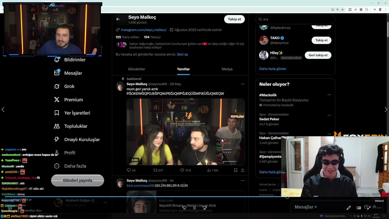Open more options for Sedat Peker trend
This screenshot has width=389, height=219.
click(329, 115)
